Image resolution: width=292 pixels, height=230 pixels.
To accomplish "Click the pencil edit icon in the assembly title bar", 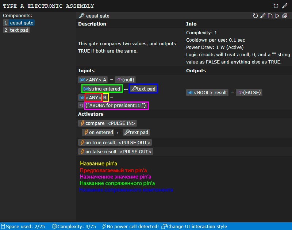I will [x=285, y=6].
